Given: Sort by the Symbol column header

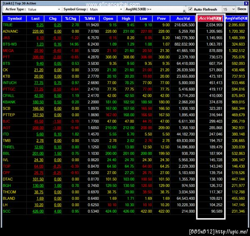Looking at the screenshot, I should click(14, 19).
